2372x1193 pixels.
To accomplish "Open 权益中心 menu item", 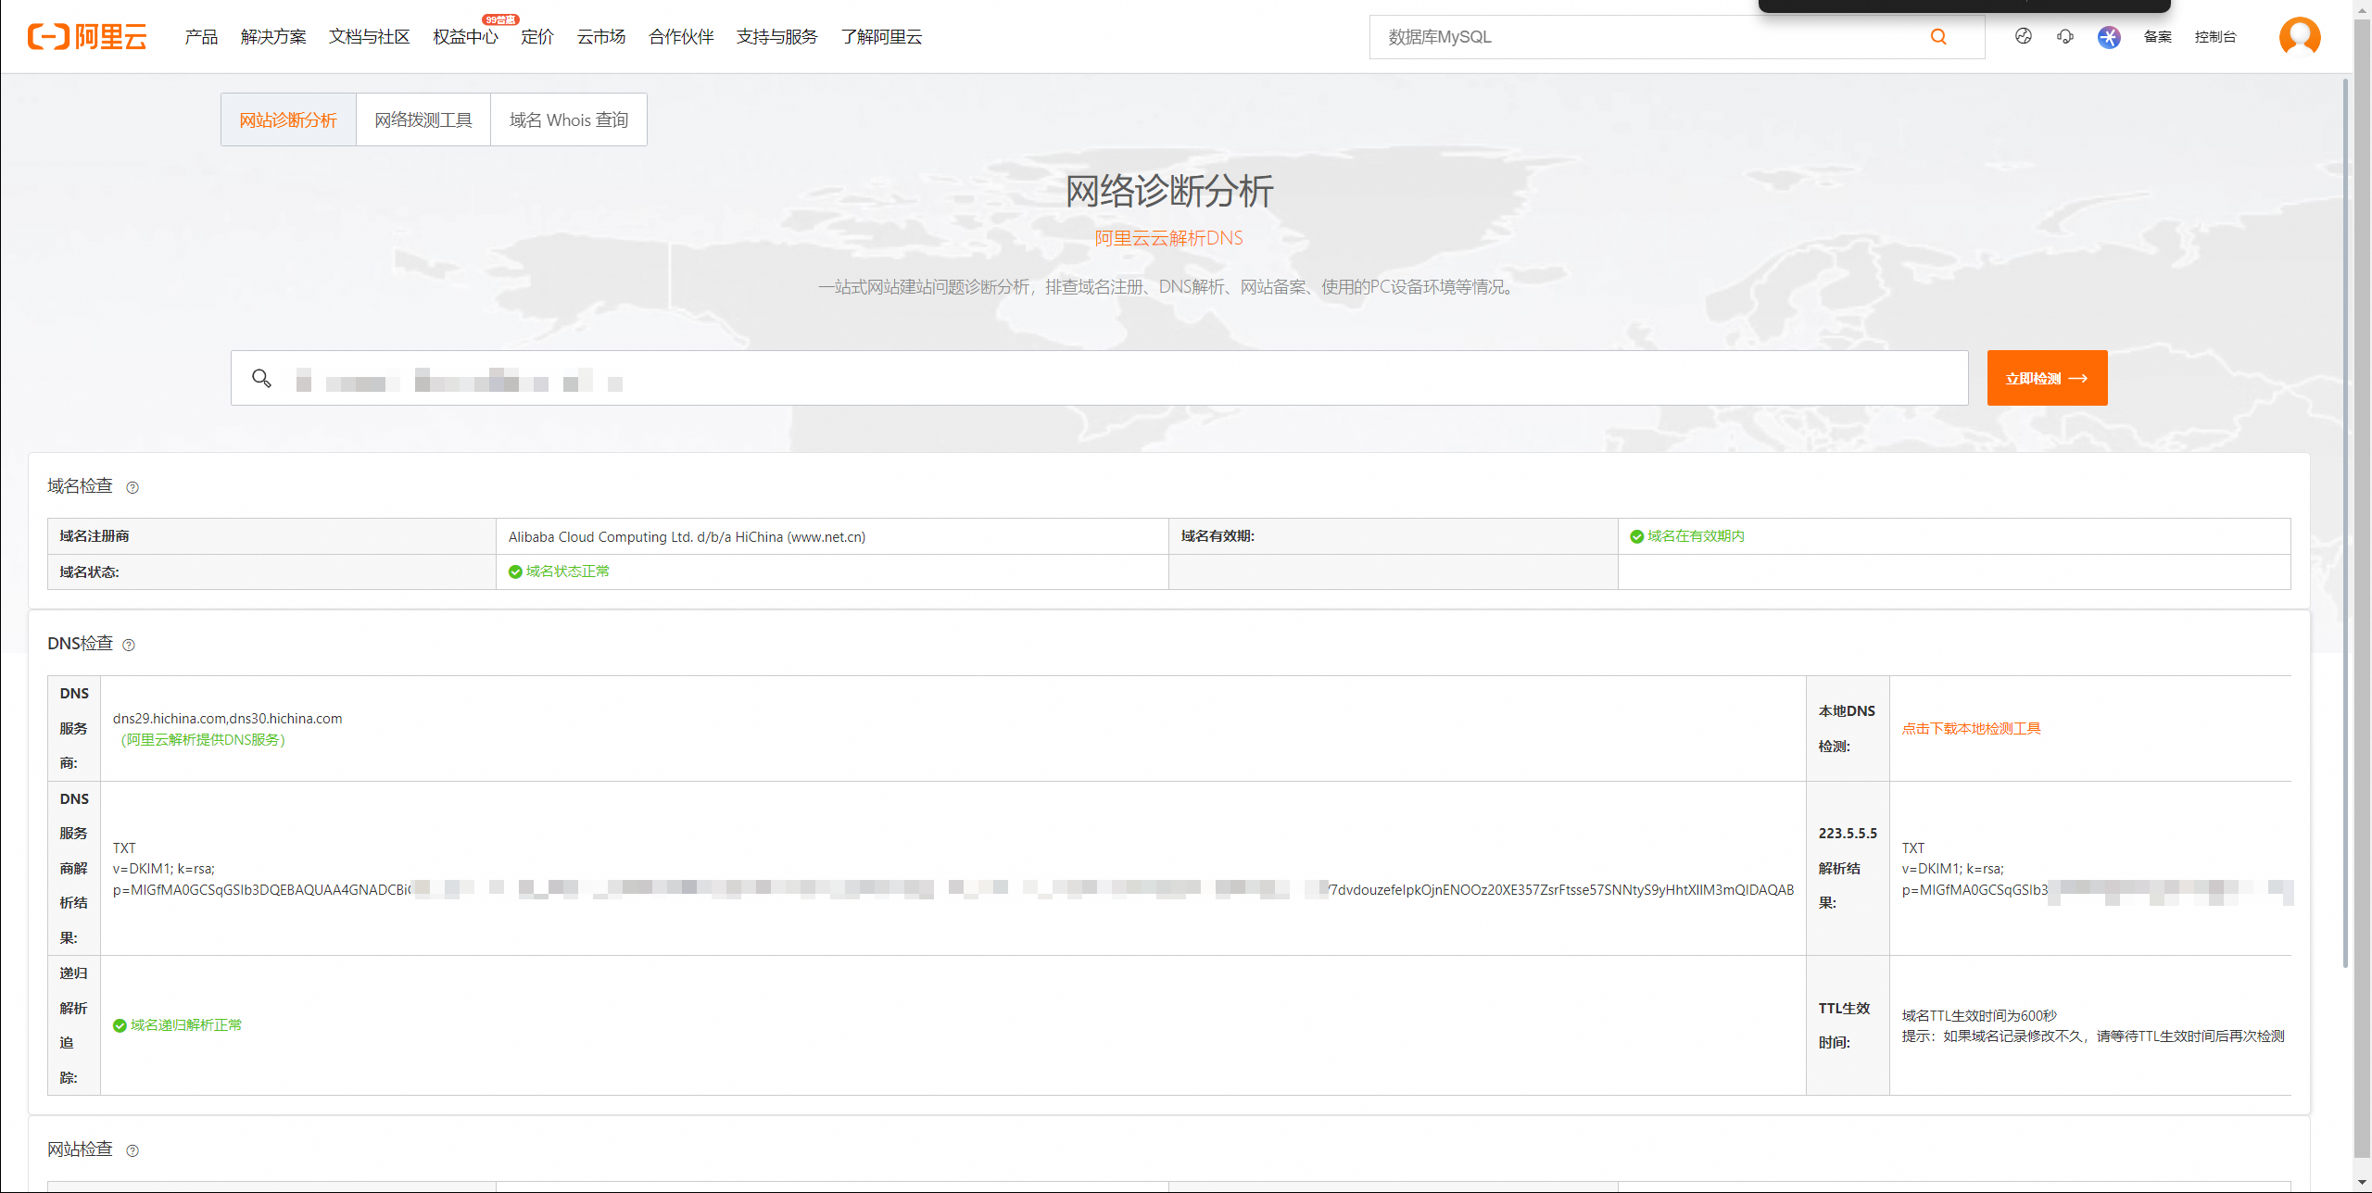I will click(465, 37).
